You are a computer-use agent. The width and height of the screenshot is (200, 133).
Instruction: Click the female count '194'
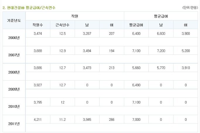(112, 51)
